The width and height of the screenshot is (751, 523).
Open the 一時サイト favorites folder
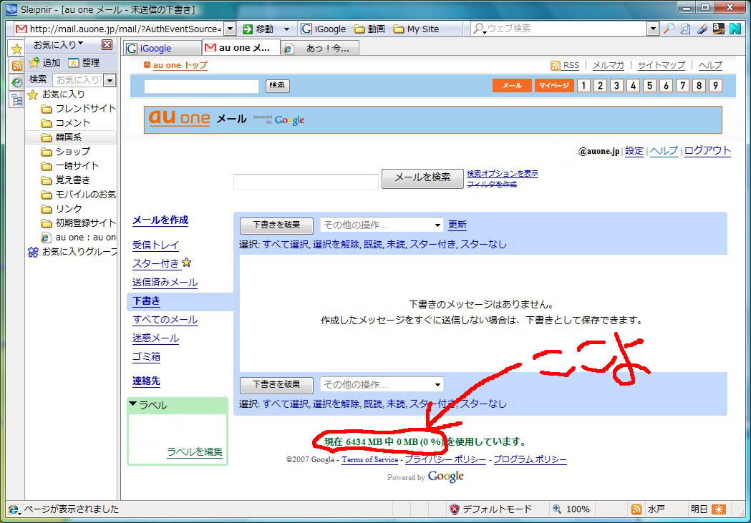click(x=70, y=166)
